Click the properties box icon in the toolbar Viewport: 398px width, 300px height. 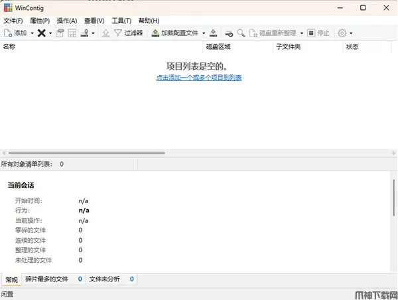tap(60, 33)
